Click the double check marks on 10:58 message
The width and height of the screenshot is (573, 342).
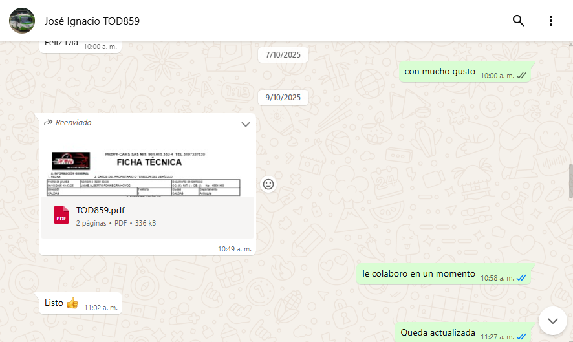(521, 278)
